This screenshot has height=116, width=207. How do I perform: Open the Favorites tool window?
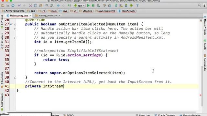coord(2,80)
